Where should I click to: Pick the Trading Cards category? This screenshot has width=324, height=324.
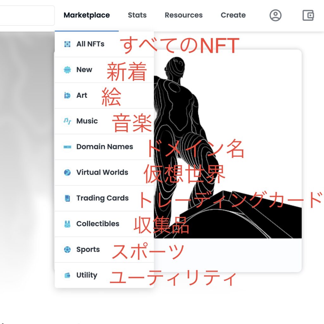click(x=104, y=198)
